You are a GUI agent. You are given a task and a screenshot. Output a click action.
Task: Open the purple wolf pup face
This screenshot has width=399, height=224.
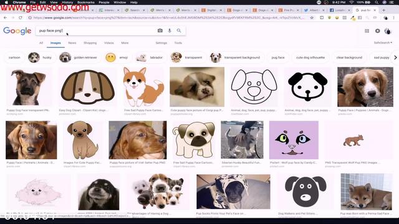[x=294, y=140]
